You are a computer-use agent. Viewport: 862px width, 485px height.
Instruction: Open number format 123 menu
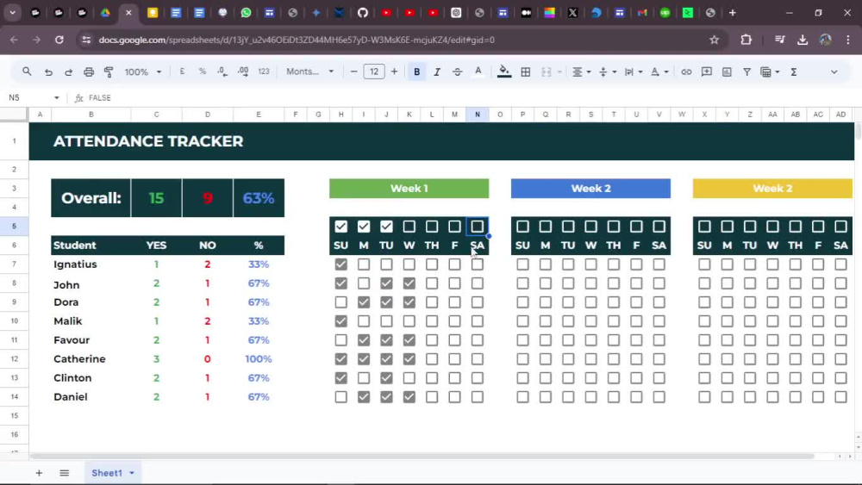pyautogui.click(x=264, y=72)
